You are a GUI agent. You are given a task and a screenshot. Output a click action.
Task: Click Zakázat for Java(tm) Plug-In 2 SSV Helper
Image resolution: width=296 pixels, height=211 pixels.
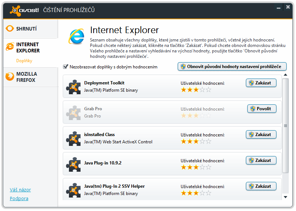click(x=261, y=186)
